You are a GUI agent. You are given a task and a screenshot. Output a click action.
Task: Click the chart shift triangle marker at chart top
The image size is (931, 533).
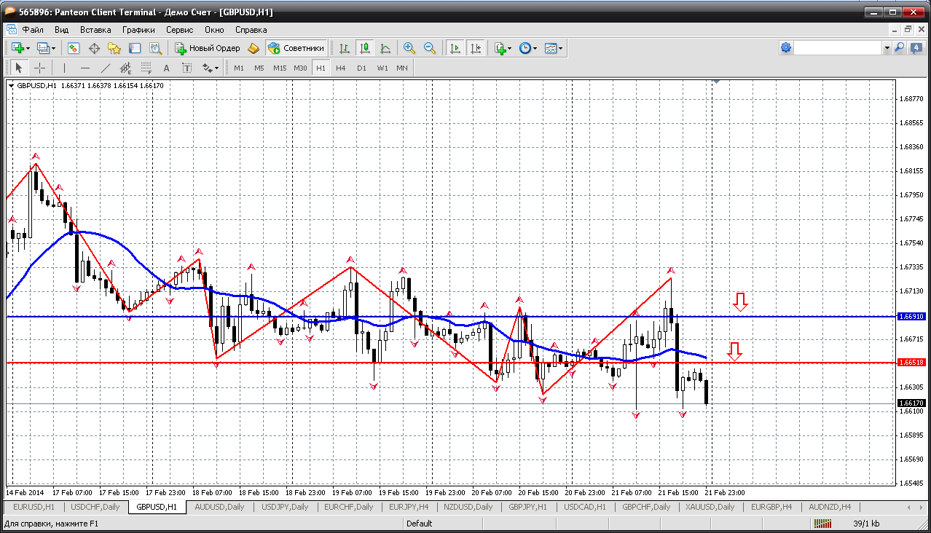(717, 82)
